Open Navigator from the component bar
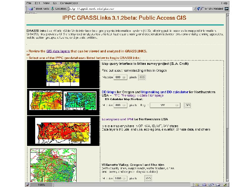The height and width of the screenshot is (187, 249). 197,185
